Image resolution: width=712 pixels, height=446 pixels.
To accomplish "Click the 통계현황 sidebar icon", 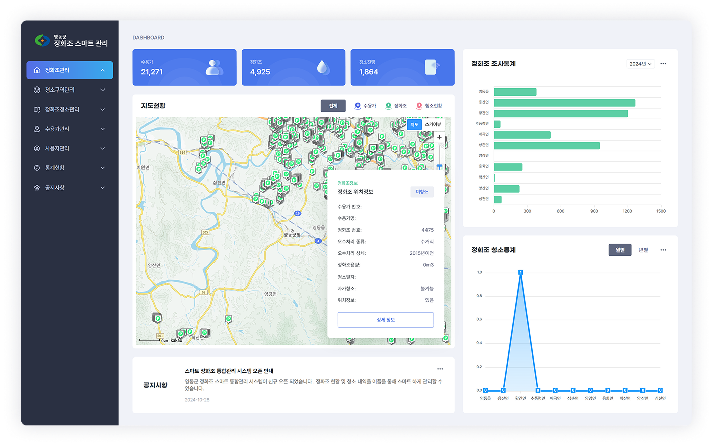I will click(37, 168).
